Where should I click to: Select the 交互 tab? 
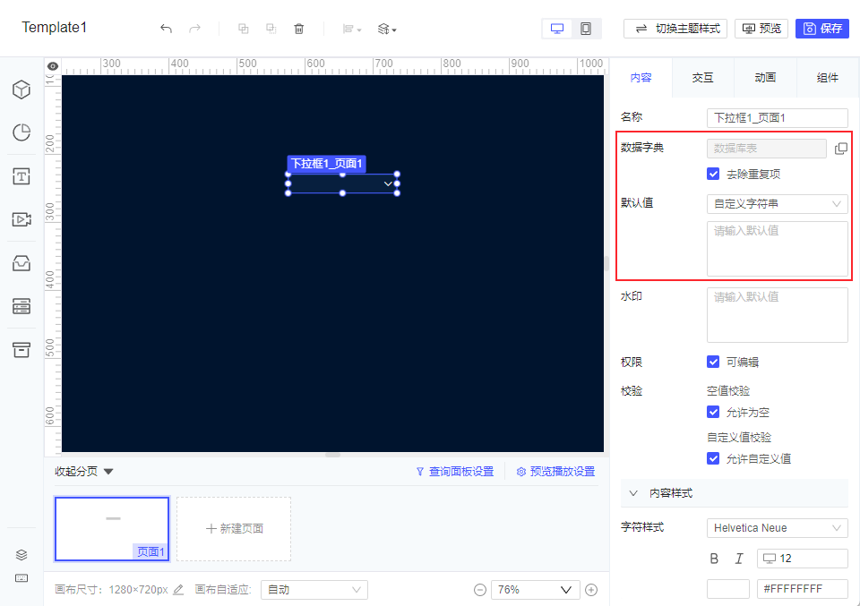(x=702, y=78)
